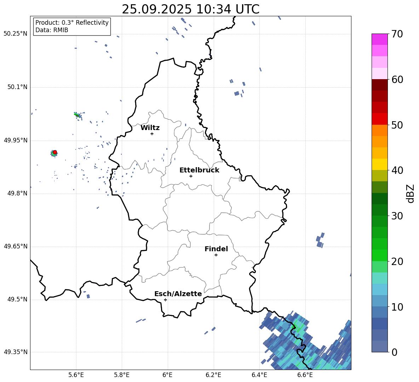Click the Wiltz city label
This screenshot has height=382, width=419.
pos(150,128)
